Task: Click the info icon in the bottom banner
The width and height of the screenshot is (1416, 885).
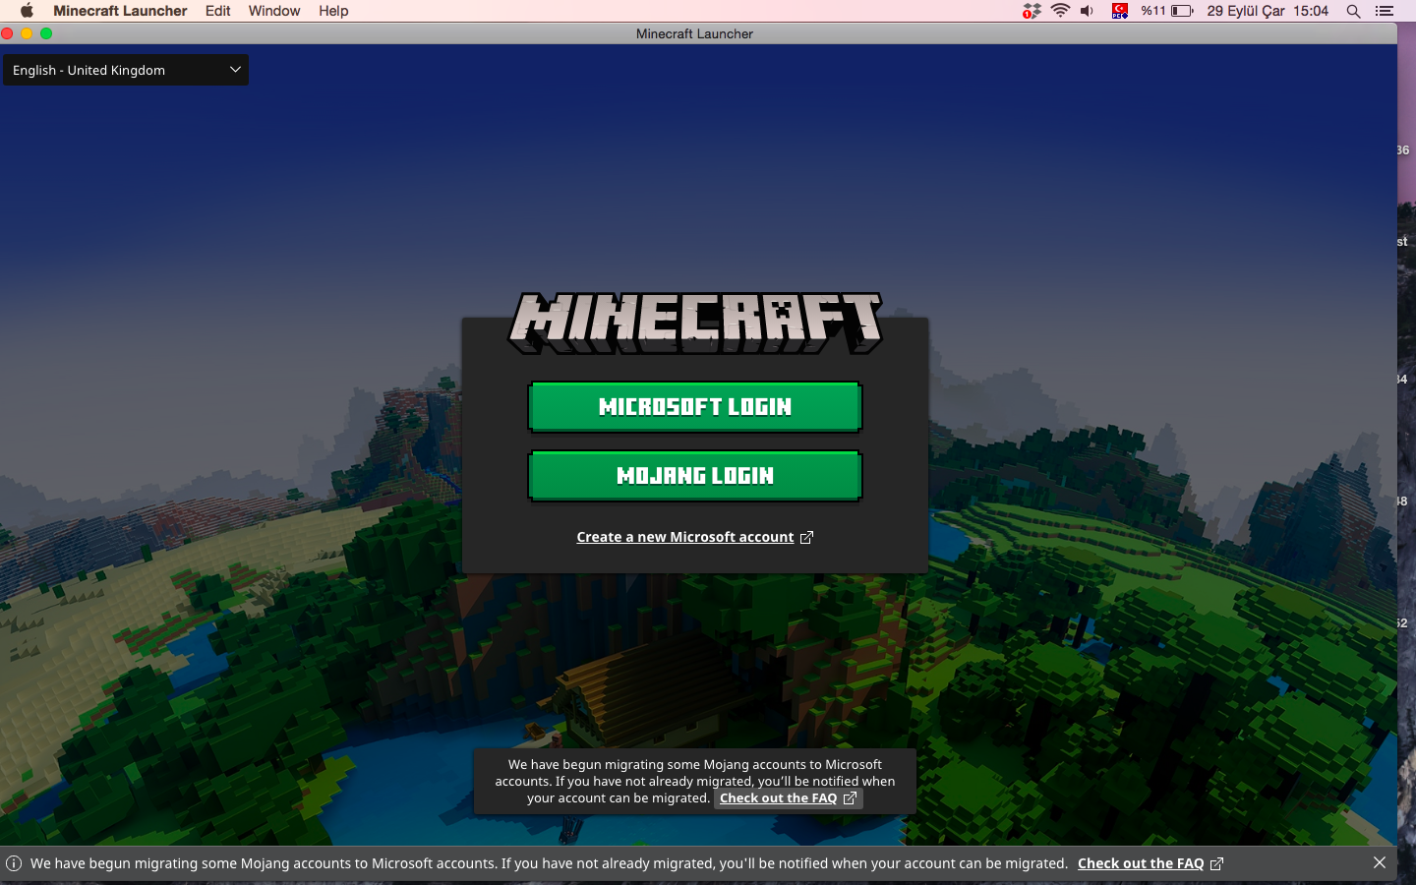Action: pyautogui.click(x=14, y=863)
